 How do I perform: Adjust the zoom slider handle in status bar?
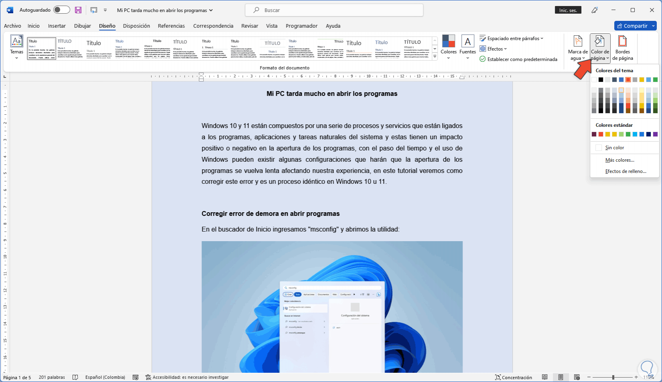613,377
